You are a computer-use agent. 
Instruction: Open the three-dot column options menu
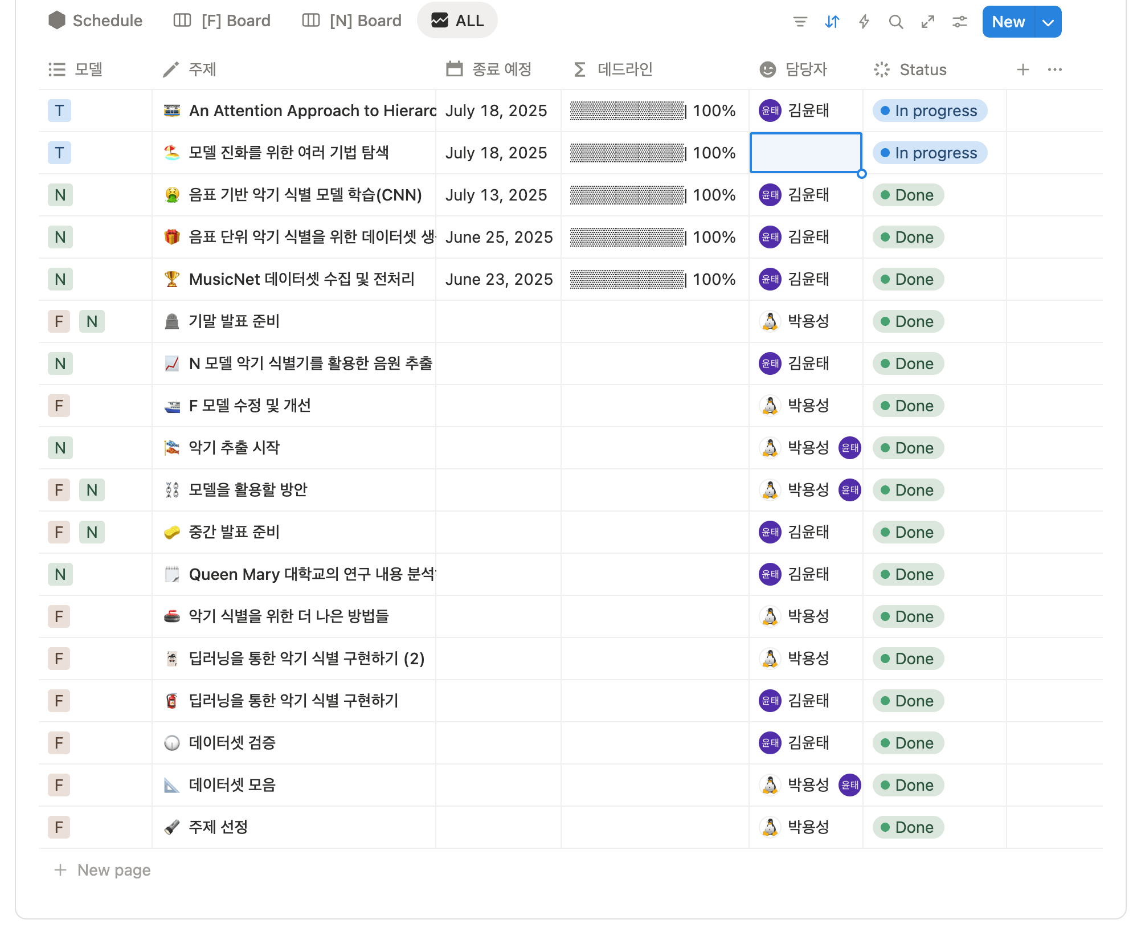[x=1054, y=70]
